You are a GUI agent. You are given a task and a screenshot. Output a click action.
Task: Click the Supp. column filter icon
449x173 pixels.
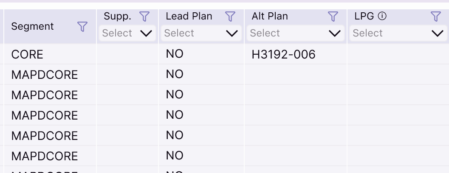tap(145, 17)
